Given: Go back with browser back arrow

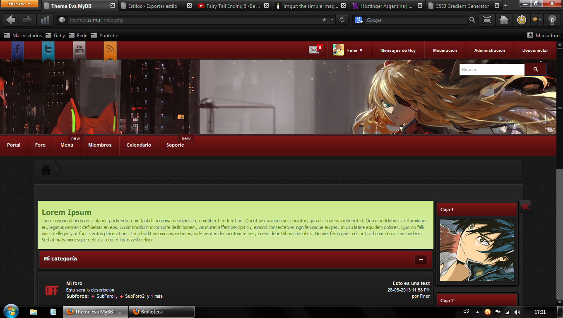Looking at the screenshot, I should pos(11,20).
